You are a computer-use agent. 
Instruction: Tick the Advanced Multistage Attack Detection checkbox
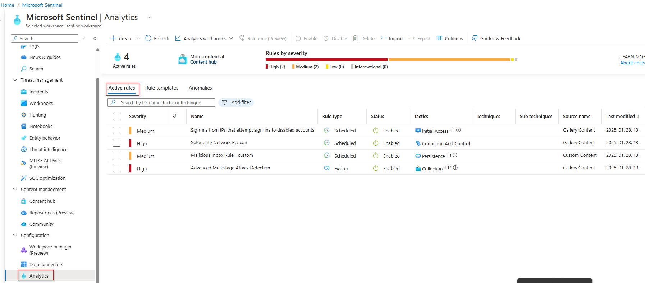pos(116,168)
